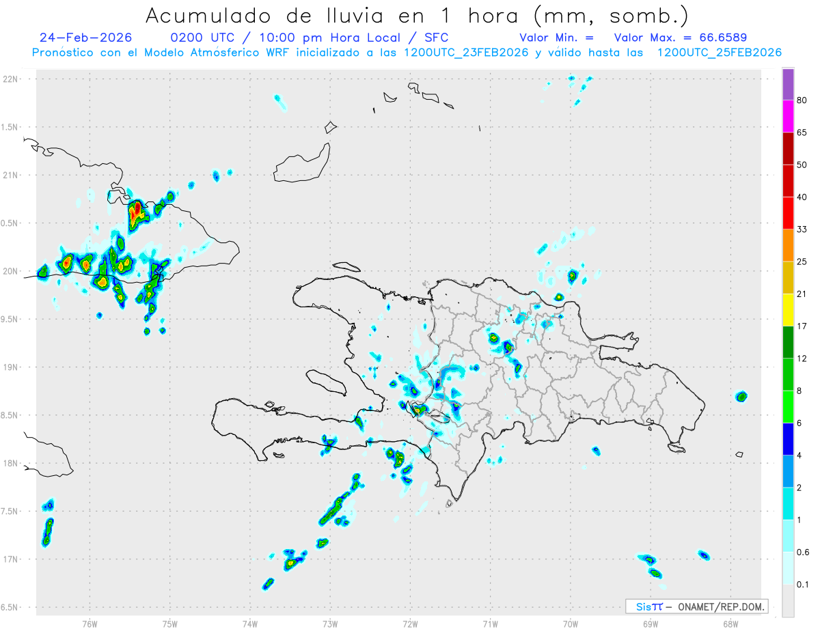Click the legend value "0.6"

tap(803, 552)
